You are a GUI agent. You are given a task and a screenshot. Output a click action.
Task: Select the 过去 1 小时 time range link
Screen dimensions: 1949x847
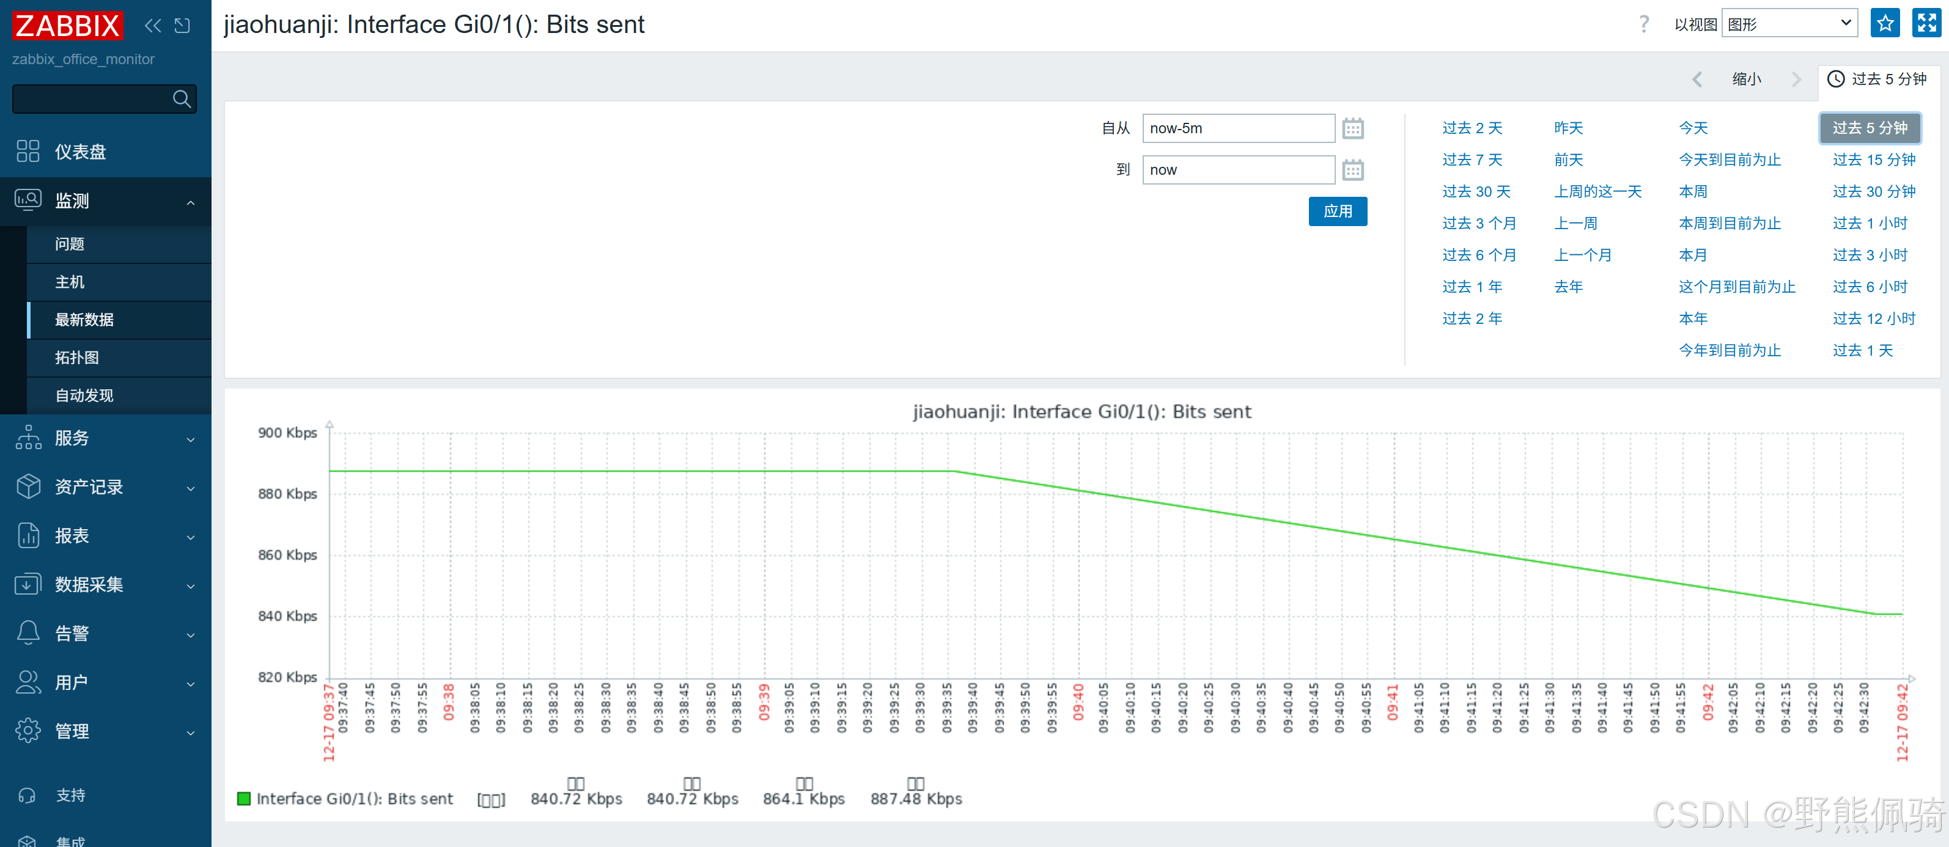[x=1870, y=224]
